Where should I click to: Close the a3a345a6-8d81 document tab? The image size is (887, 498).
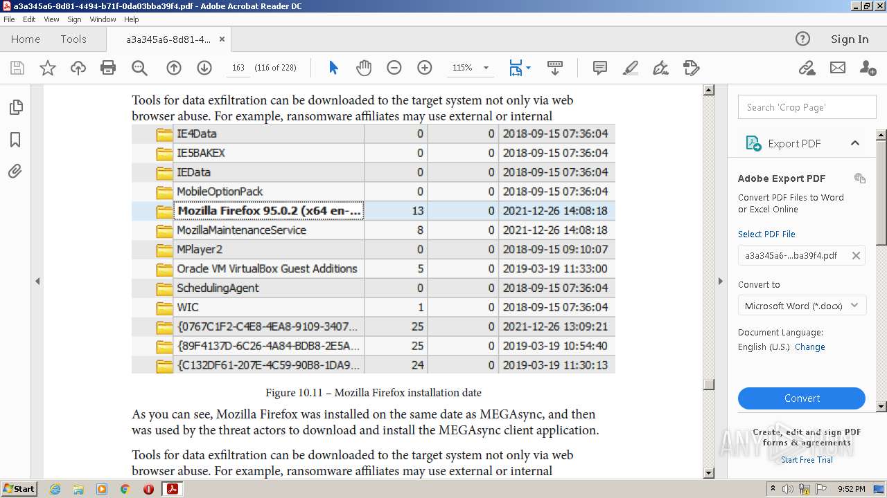(222, 39)
